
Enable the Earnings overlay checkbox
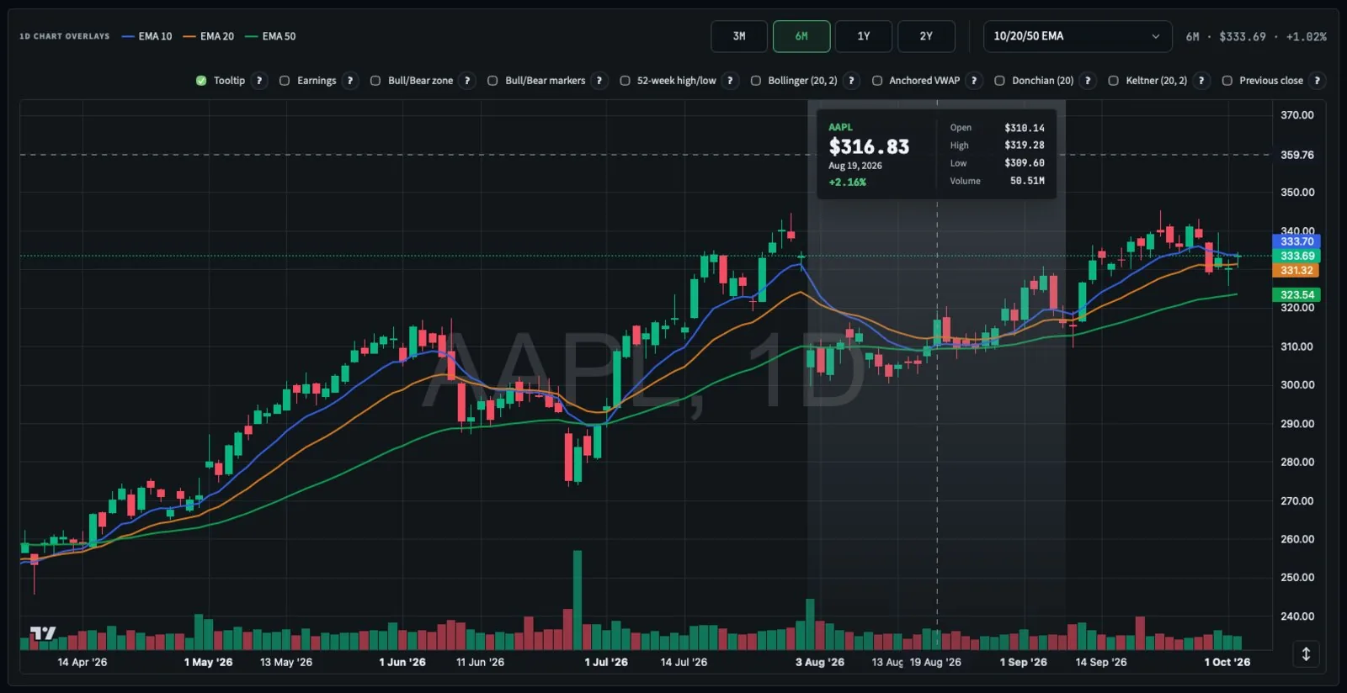pos(285,81)
